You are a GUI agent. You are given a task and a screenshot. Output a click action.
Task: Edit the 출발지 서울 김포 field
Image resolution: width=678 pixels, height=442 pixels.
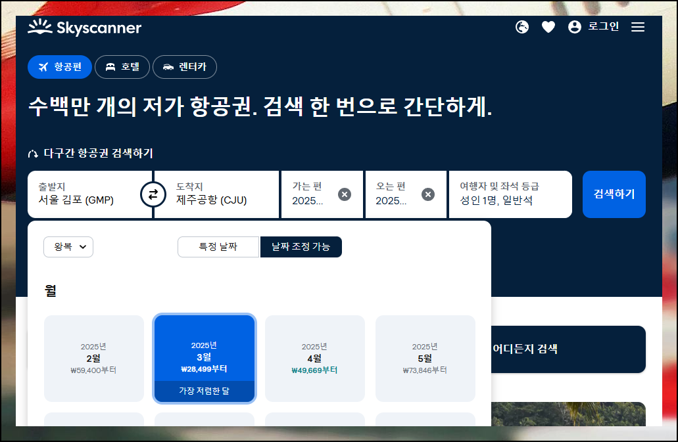coord(89,194)
